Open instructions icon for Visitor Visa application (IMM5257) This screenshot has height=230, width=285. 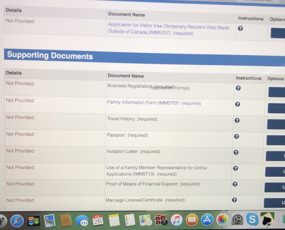(240, 28)
